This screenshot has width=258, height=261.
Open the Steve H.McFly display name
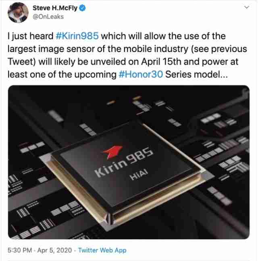pyautogui.click(x=55, y=8)
